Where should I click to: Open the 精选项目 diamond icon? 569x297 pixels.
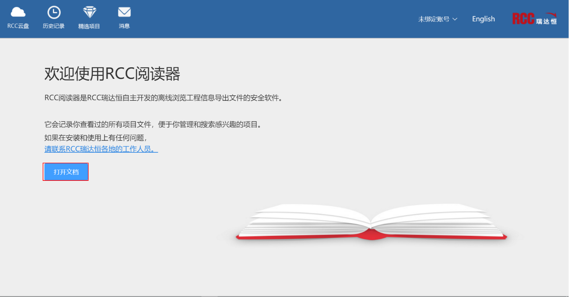[x=90, y=13]
